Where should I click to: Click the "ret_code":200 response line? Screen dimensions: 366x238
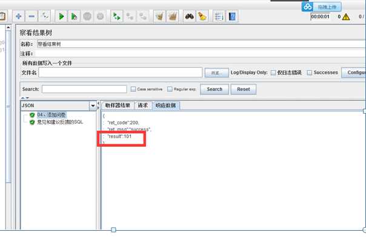[123, 123]
